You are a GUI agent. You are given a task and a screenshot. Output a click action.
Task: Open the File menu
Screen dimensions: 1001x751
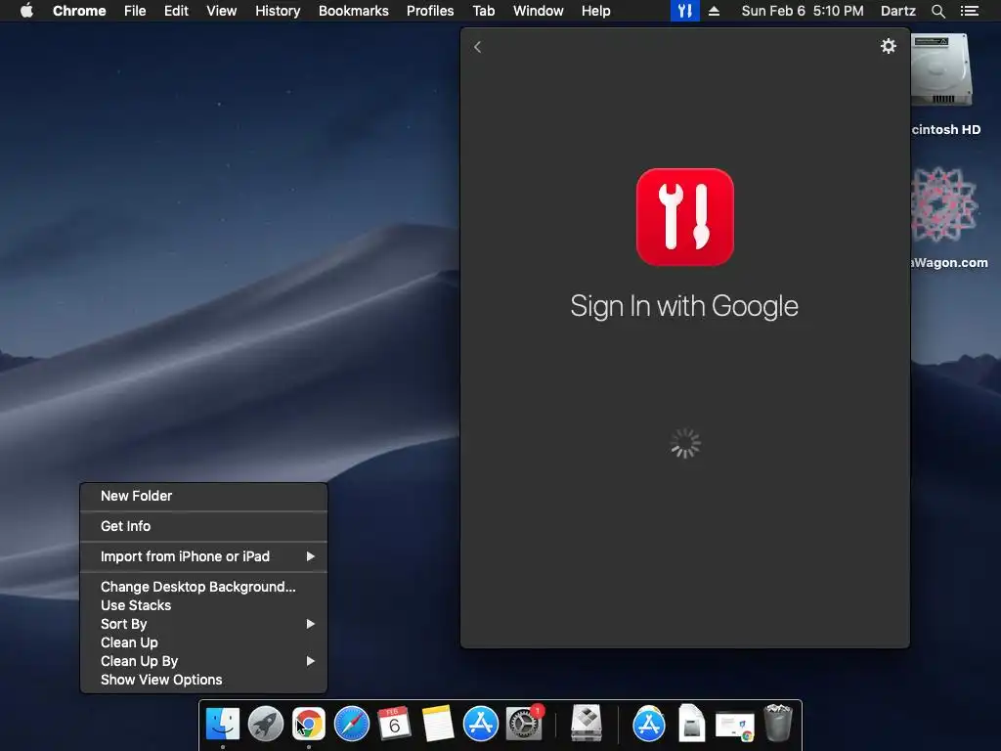pos(135,11)
